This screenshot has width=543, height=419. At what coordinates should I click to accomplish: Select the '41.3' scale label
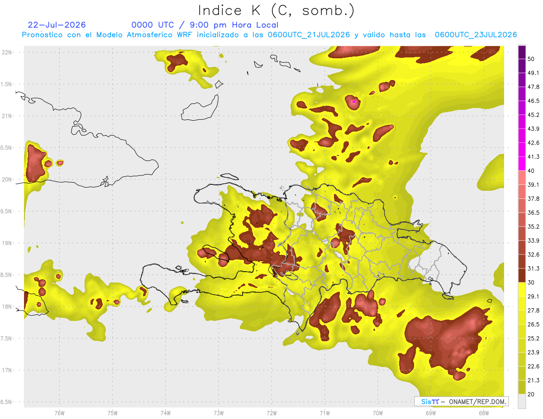(533, 157)
